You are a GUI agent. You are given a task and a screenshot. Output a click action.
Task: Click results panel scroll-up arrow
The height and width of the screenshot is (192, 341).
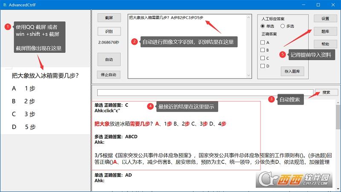tap(338, 102)
